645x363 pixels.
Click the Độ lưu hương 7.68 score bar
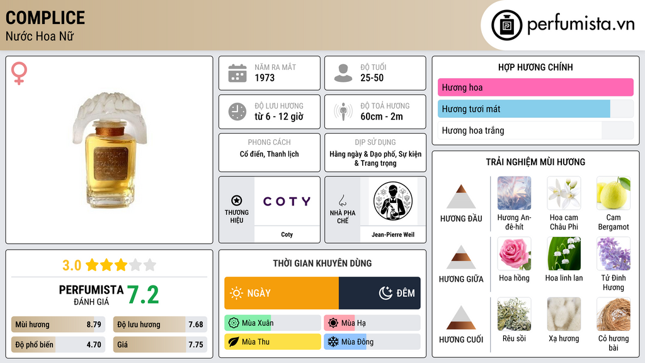[x=160, y=325]
